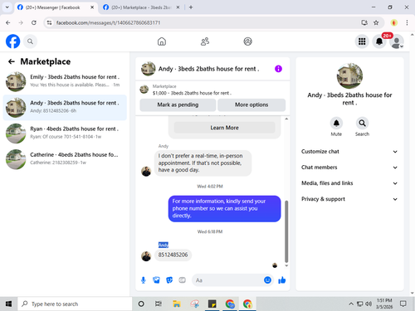This screenshot has width=415, height=311.
Task: Open the emoji picker smiley
Action: 267,280
